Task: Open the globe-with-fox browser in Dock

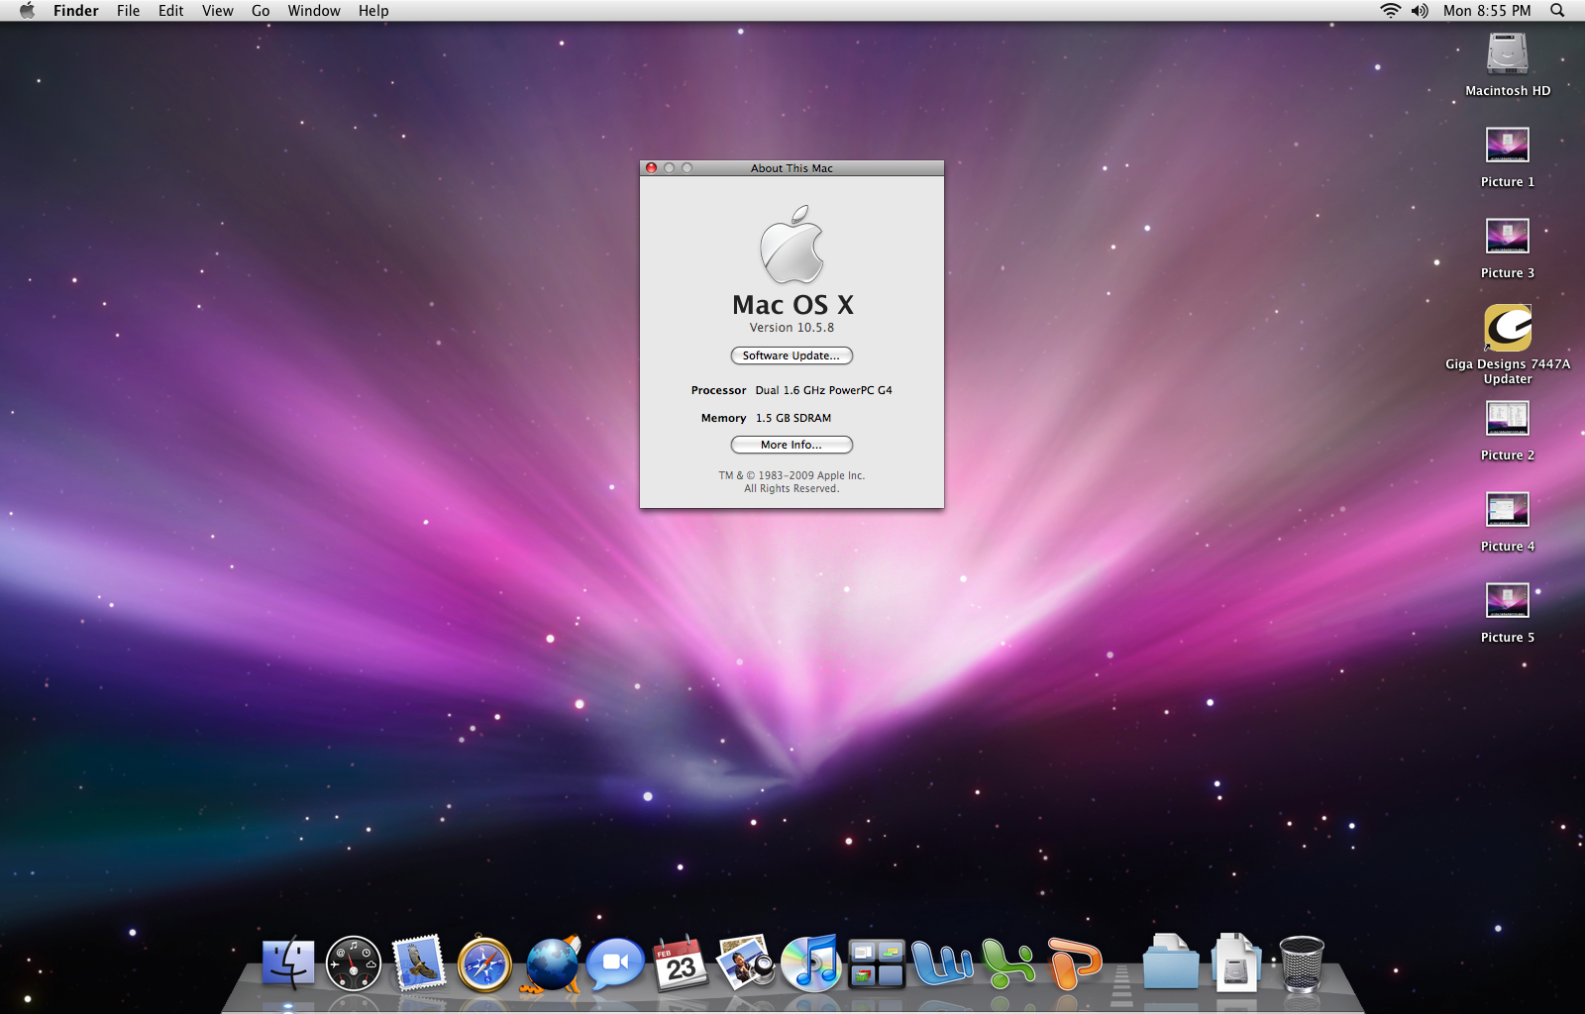Action: tap(551, 963)
